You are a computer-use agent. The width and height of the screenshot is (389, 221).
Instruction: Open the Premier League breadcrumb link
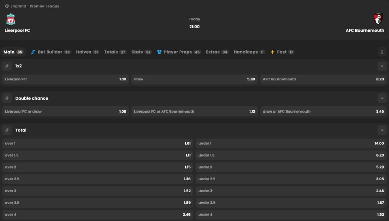[45, 6]
